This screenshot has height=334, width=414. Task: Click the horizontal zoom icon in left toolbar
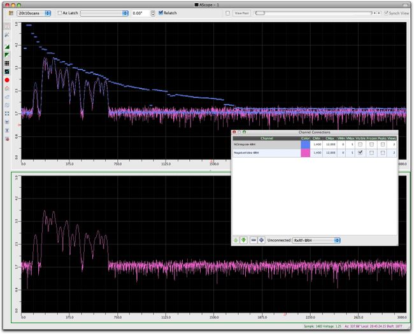click(x=7, y=122)
